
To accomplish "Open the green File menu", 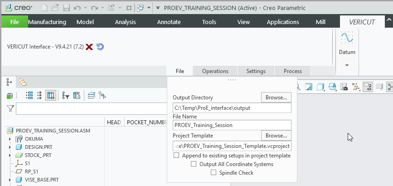I will point(15,22).
